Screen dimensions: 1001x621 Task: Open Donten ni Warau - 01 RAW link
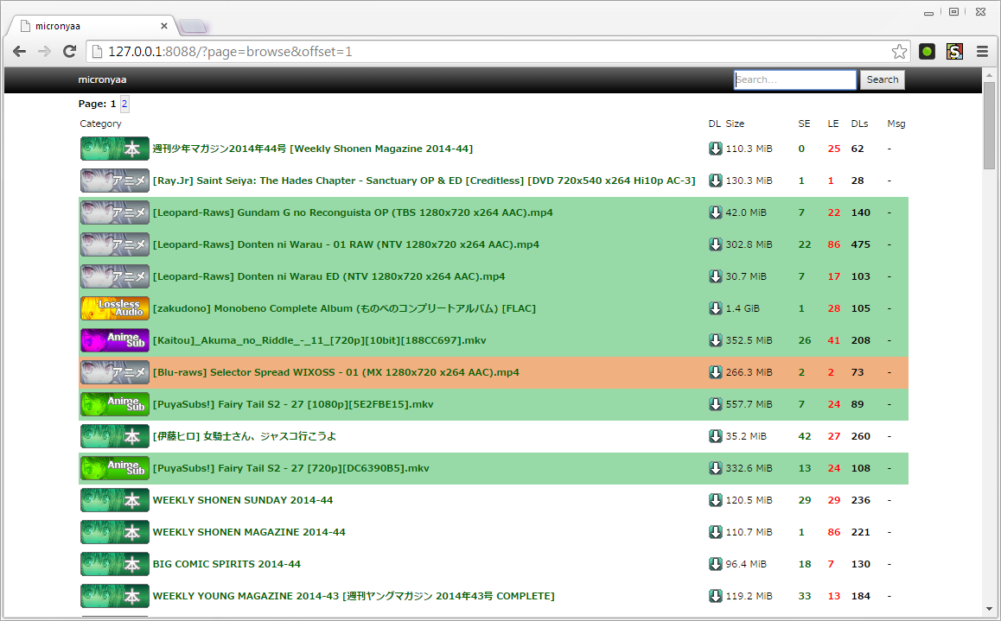346,244
